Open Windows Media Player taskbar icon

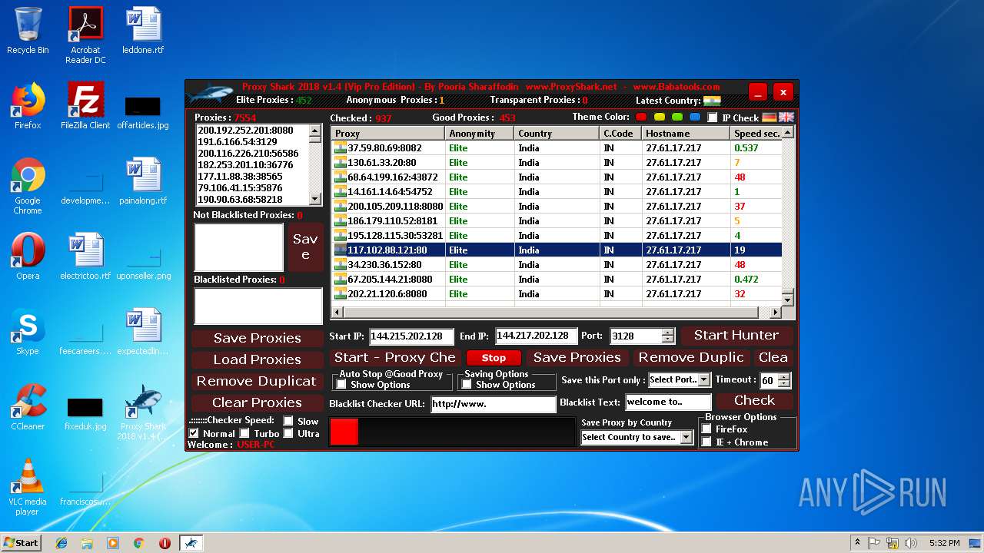tap(113, 543)
